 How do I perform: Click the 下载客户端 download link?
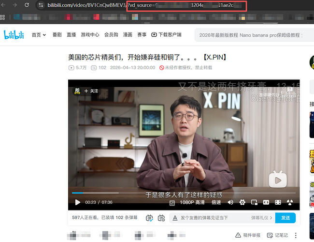click(x=166, y=35)
